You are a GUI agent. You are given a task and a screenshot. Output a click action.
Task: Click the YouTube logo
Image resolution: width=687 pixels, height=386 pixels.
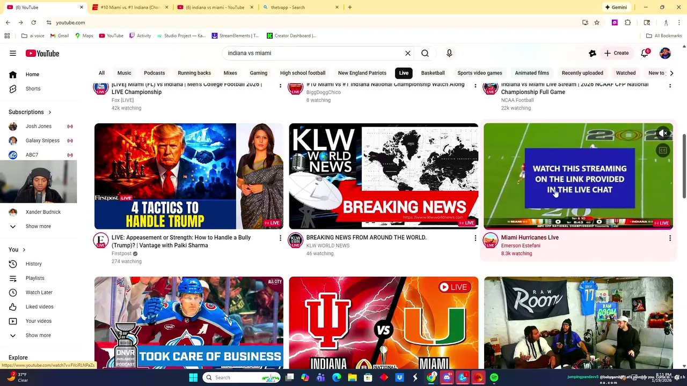click(42, 53)
